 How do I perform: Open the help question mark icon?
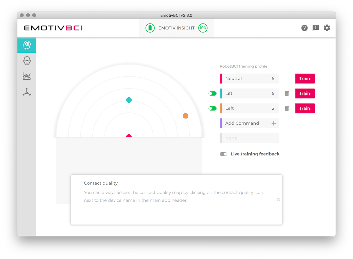click(304, 28)
